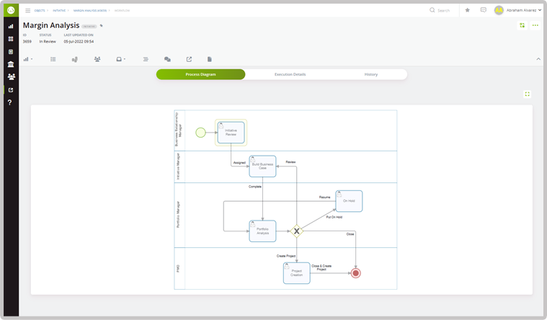Open the square panel icon in left sidebar
547x320 pixels.
click(11, 52)
